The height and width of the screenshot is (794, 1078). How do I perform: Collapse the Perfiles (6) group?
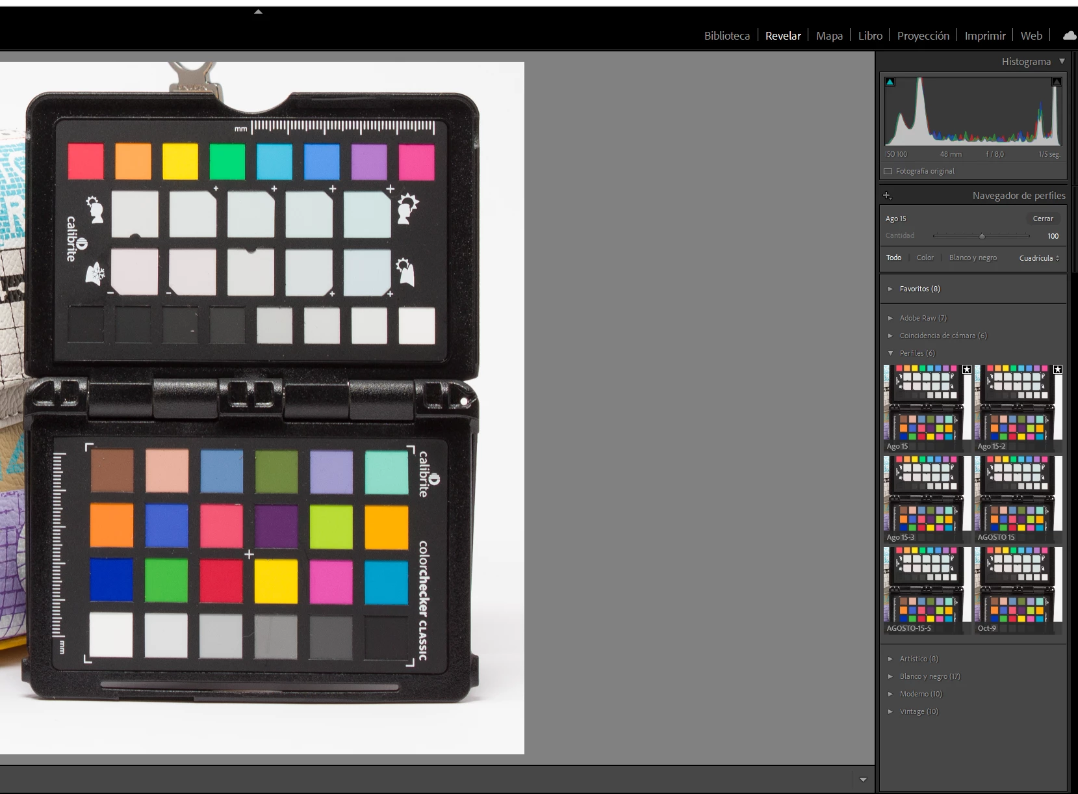point(890,353)
